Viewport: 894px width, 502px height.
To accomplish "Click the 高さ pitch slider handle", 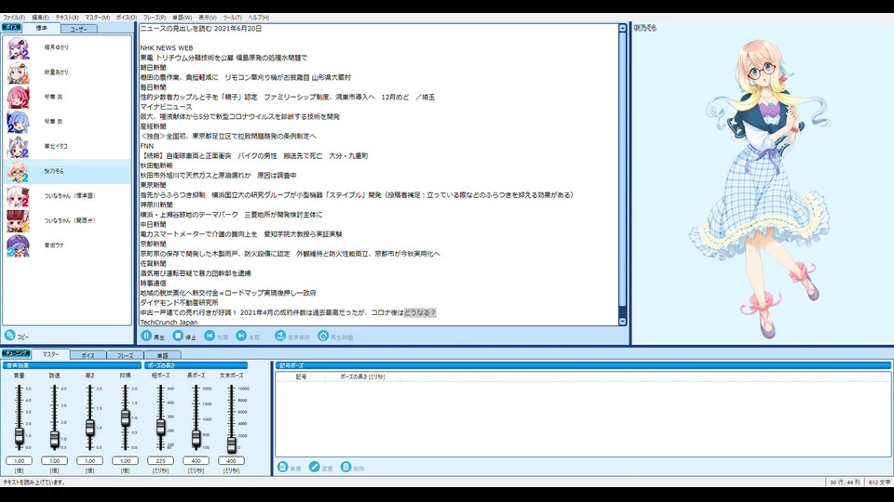I will (x=90, y=428).
